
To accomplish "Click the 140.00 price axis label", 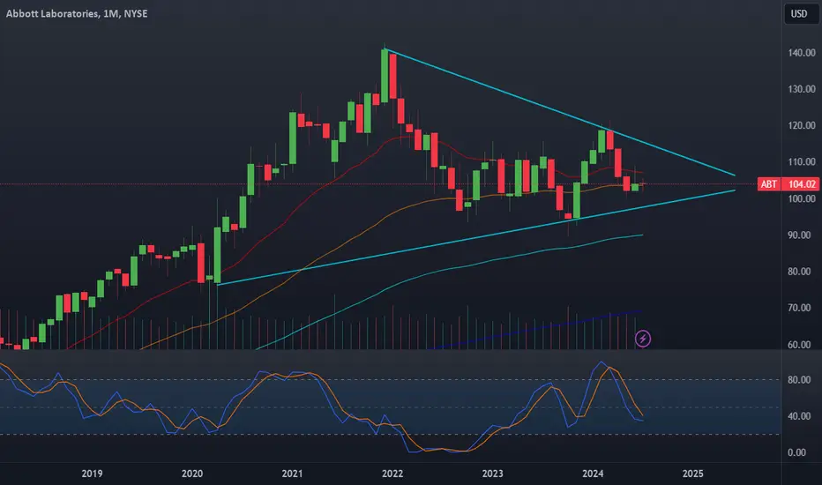I will point(802,53).
